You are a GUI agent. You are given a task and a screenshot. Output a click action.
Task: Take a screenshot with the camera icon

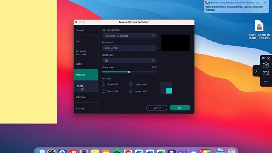click(266, 65)
